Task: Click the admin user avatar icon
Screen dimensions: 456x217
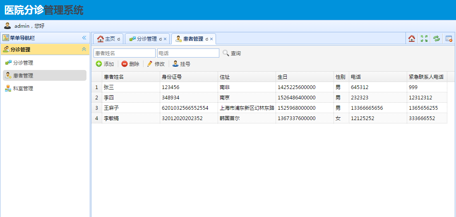Action: click(7, 26)
